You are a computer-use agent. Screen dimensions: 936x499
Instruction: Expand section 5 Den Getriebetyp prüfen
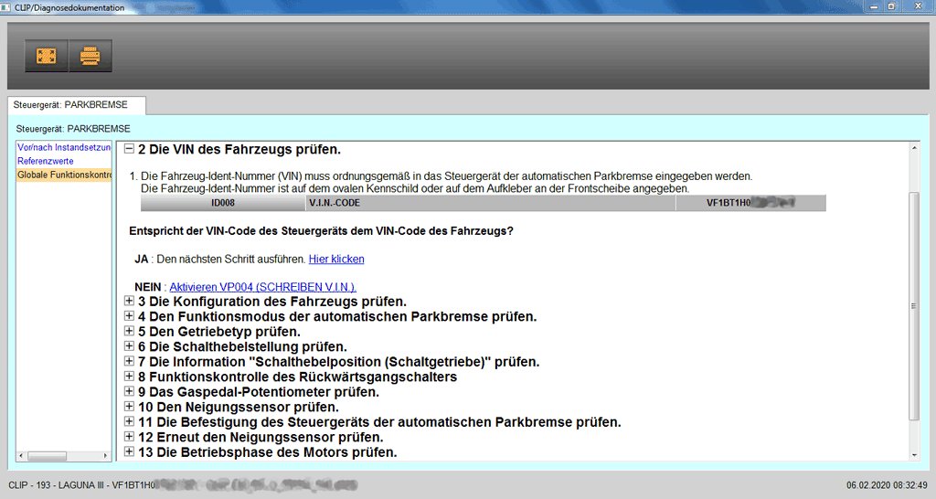(129, 332)
